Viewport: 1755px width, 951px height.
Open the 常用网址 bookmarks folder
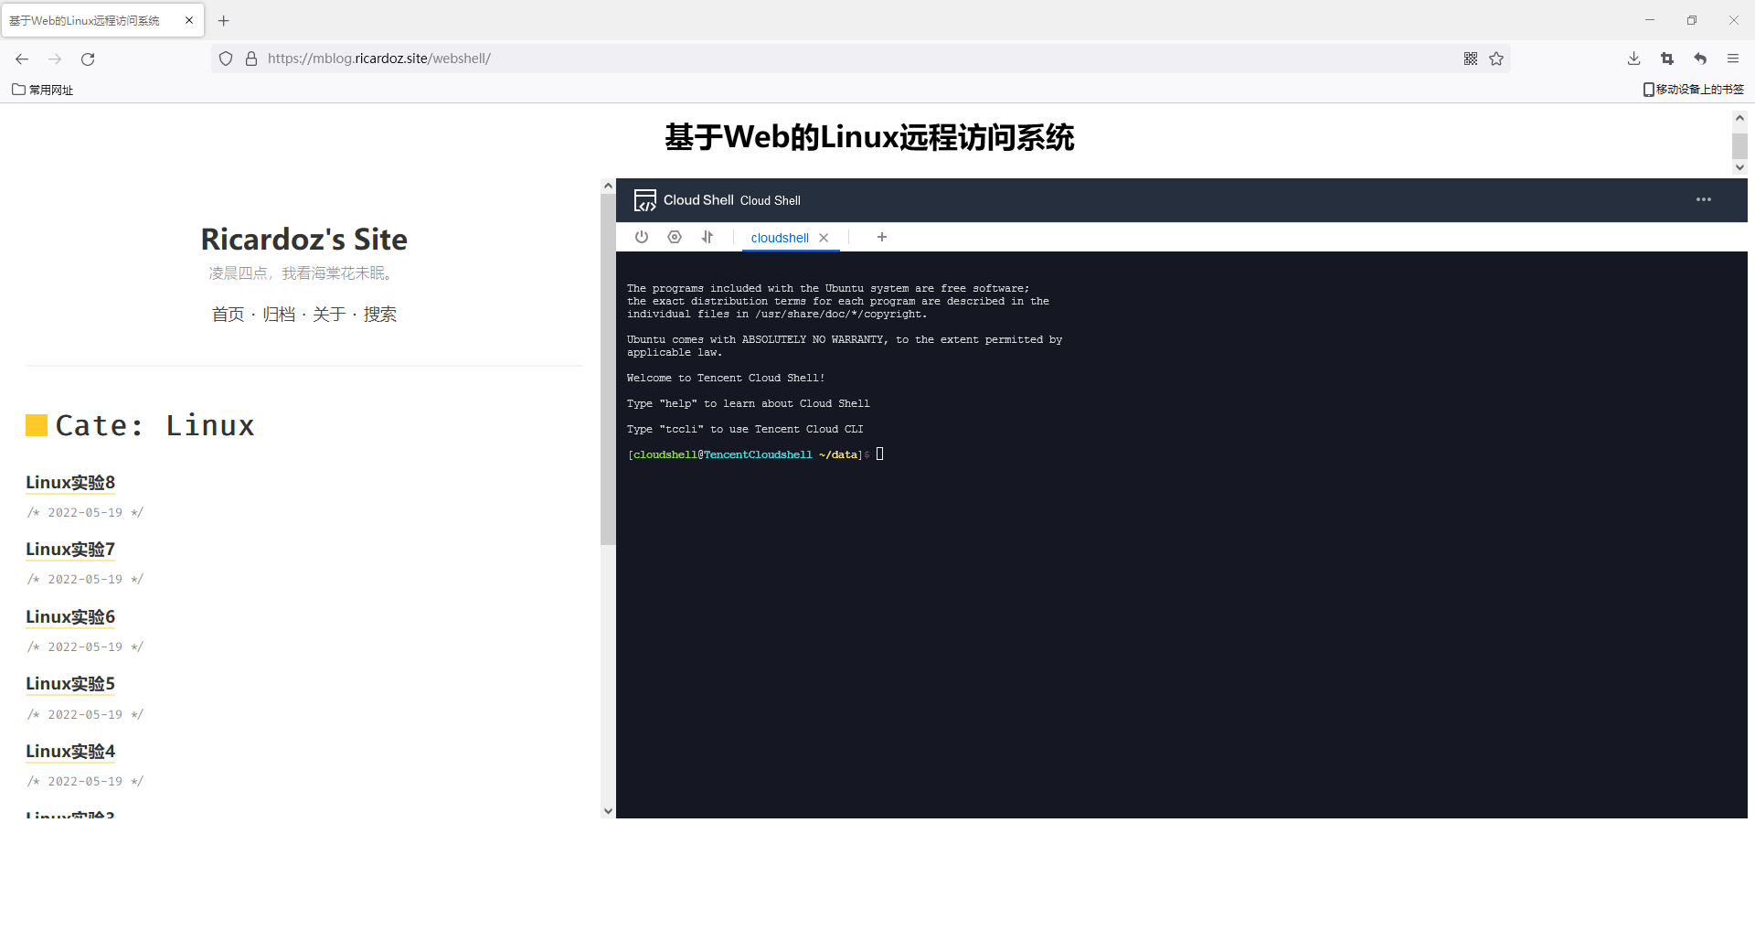pos(43,90)
